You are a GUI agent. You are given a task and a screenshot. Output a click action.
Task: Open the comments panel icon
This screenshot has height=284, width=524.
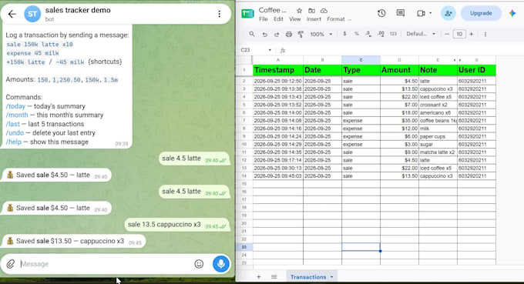click(401, 13)
